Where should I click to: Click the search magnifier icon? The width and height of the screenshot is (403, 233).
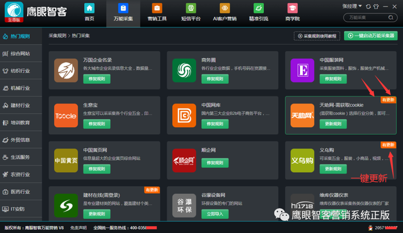tap(391, 17)
